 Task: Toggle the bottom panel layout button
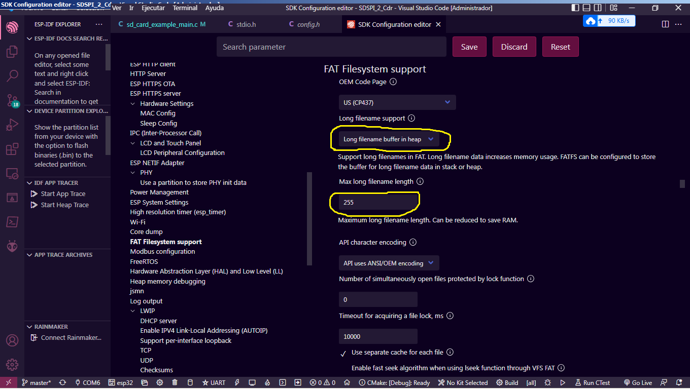click(x=588, y=8)
